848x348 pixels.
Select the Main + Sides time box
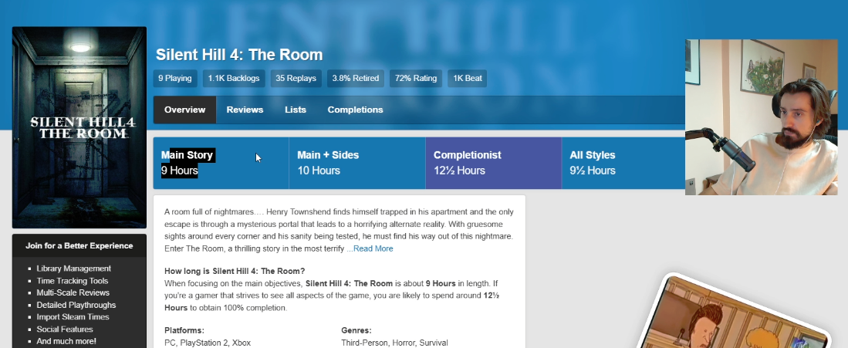point(357,163)
